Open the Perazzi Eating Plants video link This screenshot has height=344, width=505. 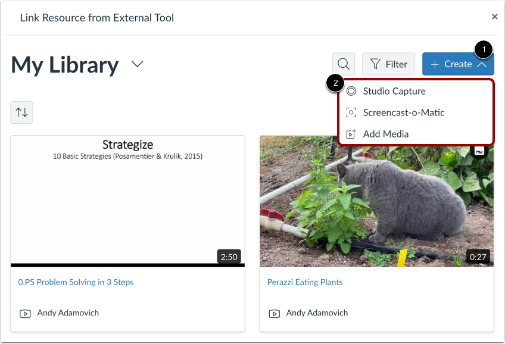305,282
